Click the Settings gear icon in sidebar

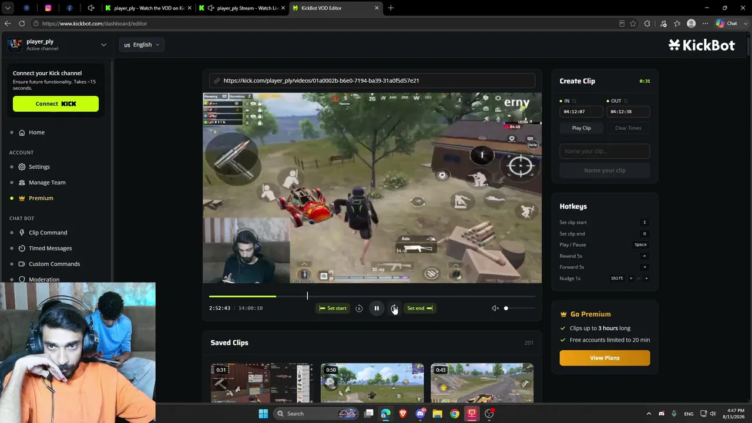(22, 167)
